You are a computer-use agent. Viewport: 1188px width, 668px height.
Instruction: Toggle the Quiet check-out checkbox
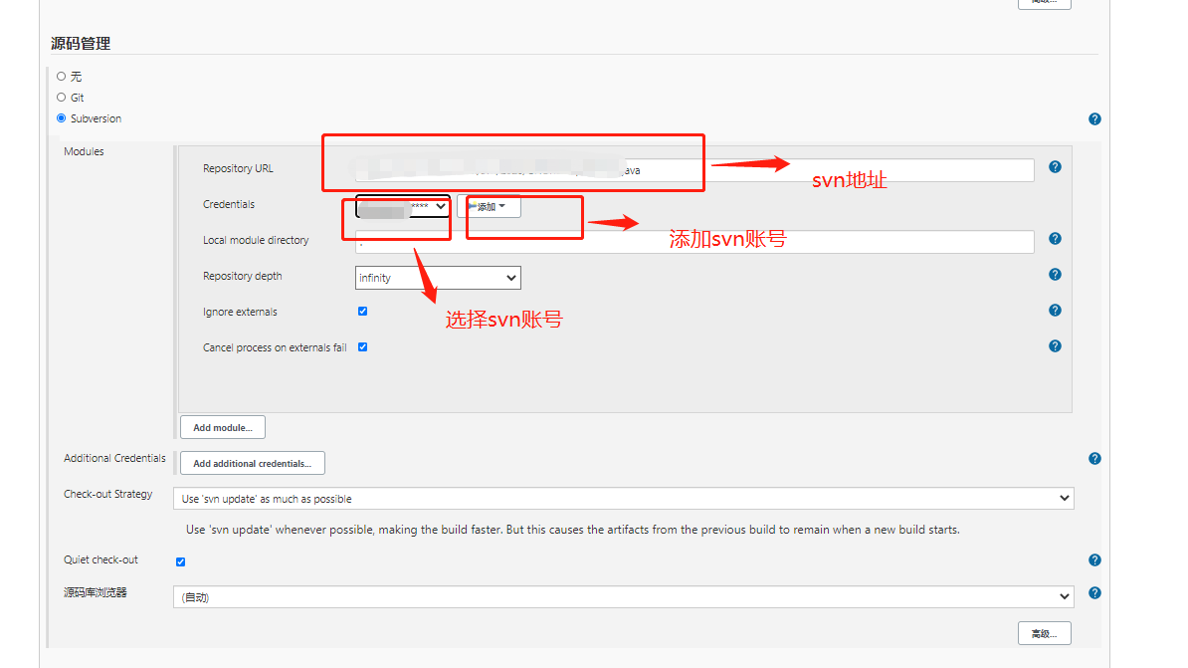click(x=180, y=561)
